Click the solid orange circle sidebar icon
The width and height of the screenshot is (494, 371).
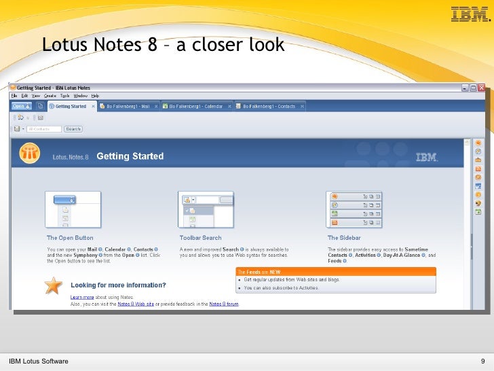point(478,194)
